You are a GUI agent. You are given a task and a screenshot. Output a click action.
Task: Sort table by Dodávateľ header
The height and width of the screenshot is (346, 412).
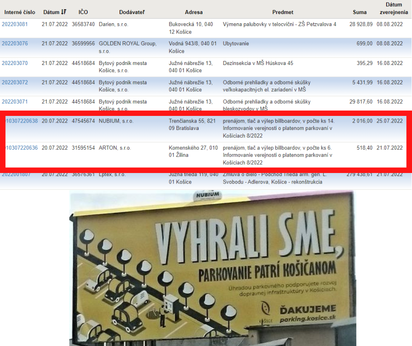(132, 12)
